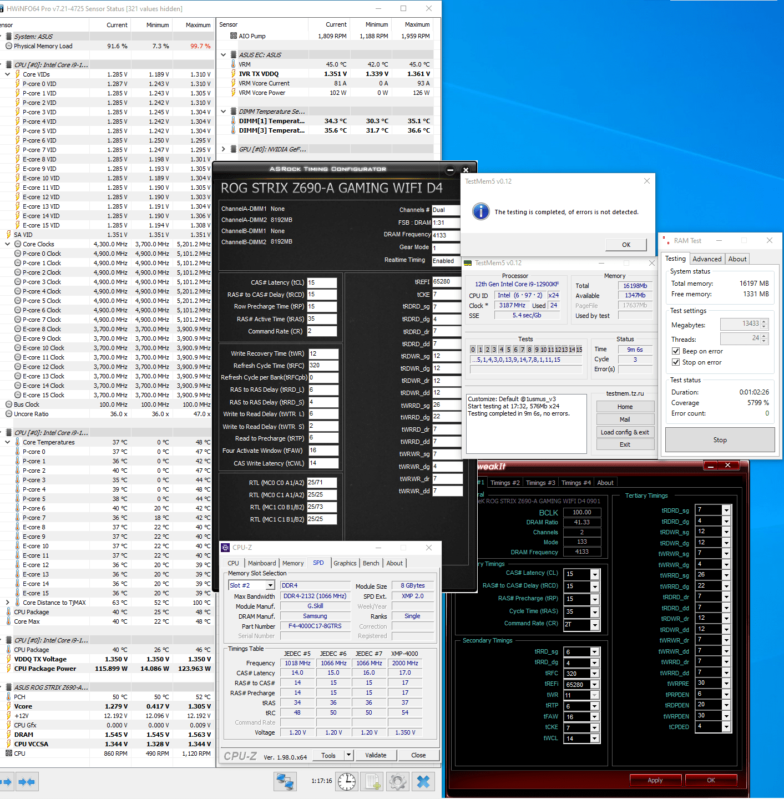The height and width of the screenshot is (799, 784).
Task: Click Apply in MemTweakIt
Action: pyautogui.click(x=655, y=780)
